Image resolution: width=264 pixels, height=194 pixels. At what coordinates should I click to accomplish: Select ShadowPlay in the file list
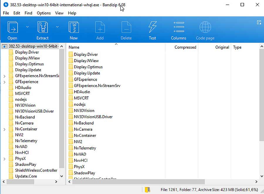coord(84,173)
